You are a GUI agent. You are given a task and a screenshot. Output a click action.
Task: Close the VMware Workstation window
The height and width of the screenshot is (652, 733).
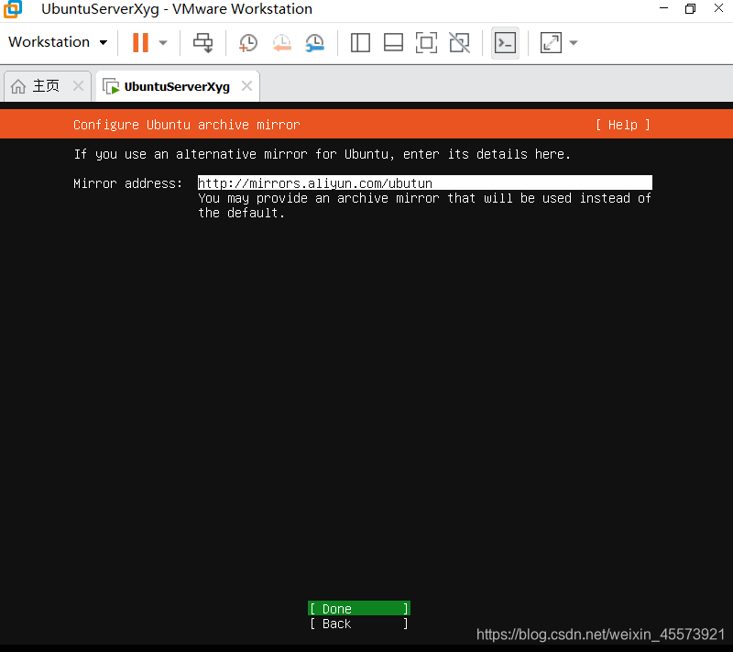pos(718,8)
